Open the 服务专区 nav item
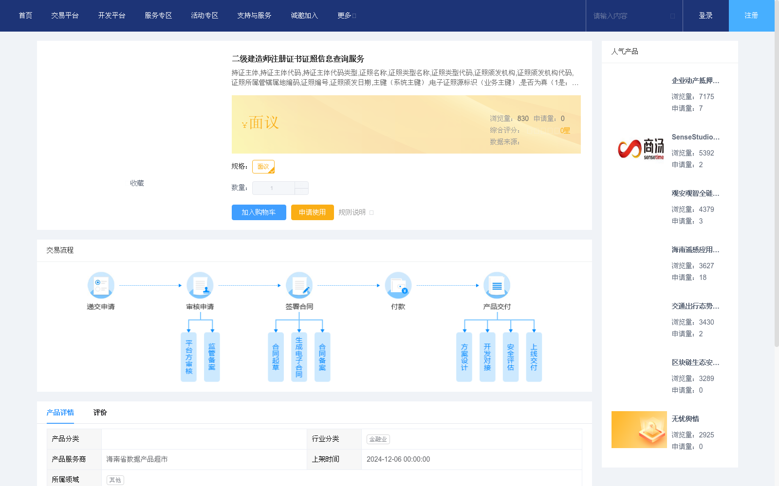Viewport: 779px width, 486px height. coord(158,16)
